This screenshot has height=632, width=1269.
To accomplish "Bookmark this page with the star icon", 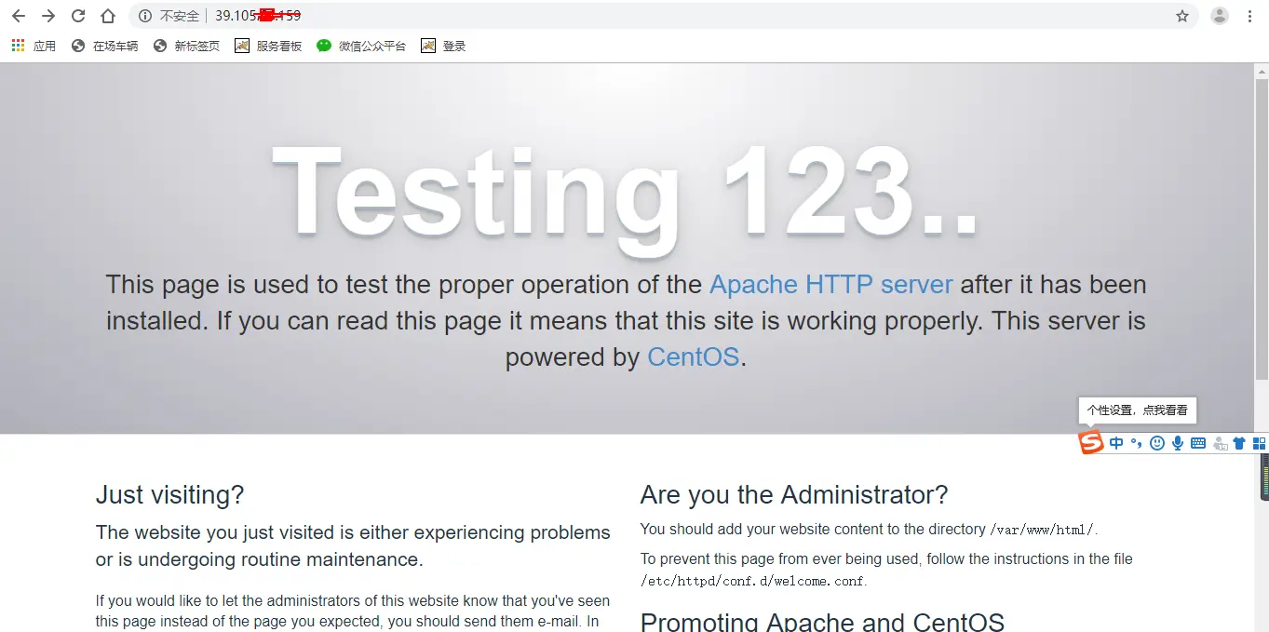I will pos(1182,16).
